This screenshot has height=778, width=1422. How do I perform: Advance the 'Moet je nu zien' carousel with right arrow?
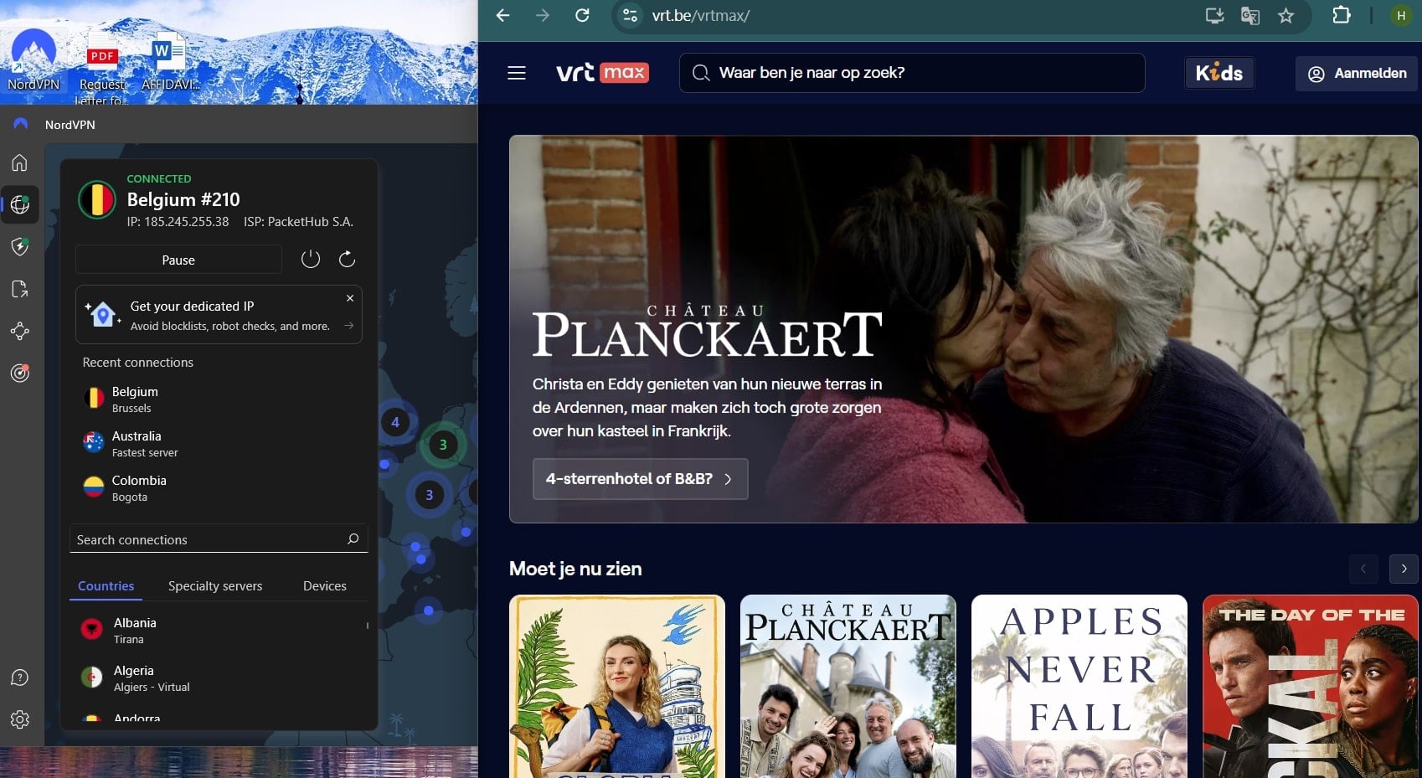[x=1404, y=569]
